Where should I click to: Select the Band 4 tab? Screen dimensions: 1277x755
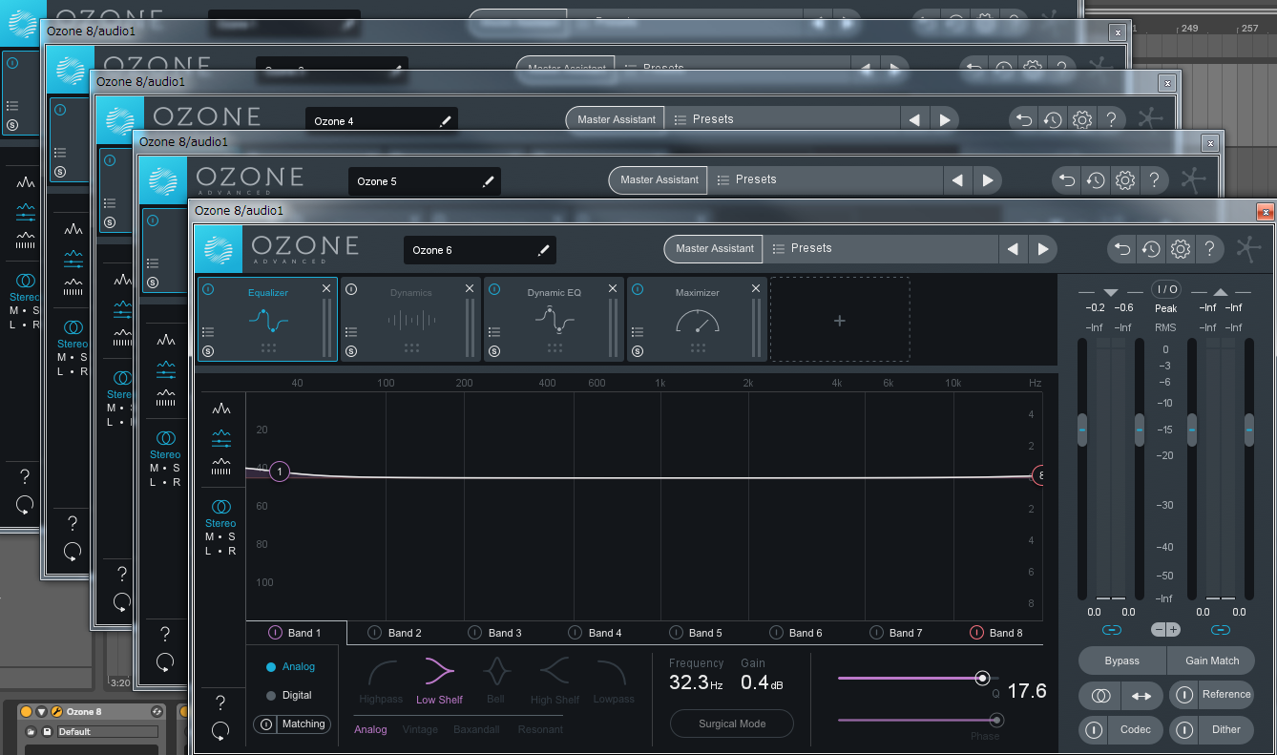[597, 633]
